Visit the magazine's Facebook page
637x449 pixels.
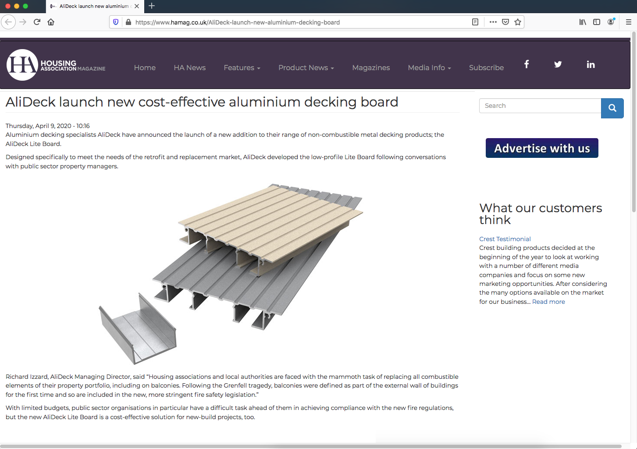(527, 64)
